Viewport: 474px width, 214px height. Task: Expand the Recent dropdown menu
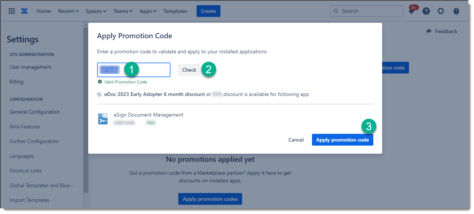(68, 11)
